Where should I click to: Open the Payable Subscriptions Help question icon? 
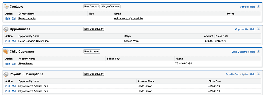[x=258, y=74]
